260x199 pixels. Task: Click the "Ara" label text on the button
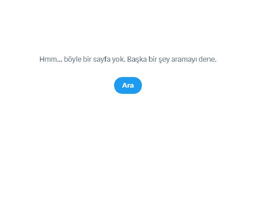coord(128,85)
